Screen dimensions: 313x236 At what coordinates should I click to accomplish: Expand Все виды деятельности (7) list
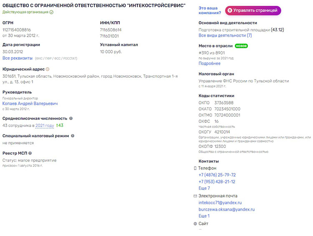(x=225, y=36)
